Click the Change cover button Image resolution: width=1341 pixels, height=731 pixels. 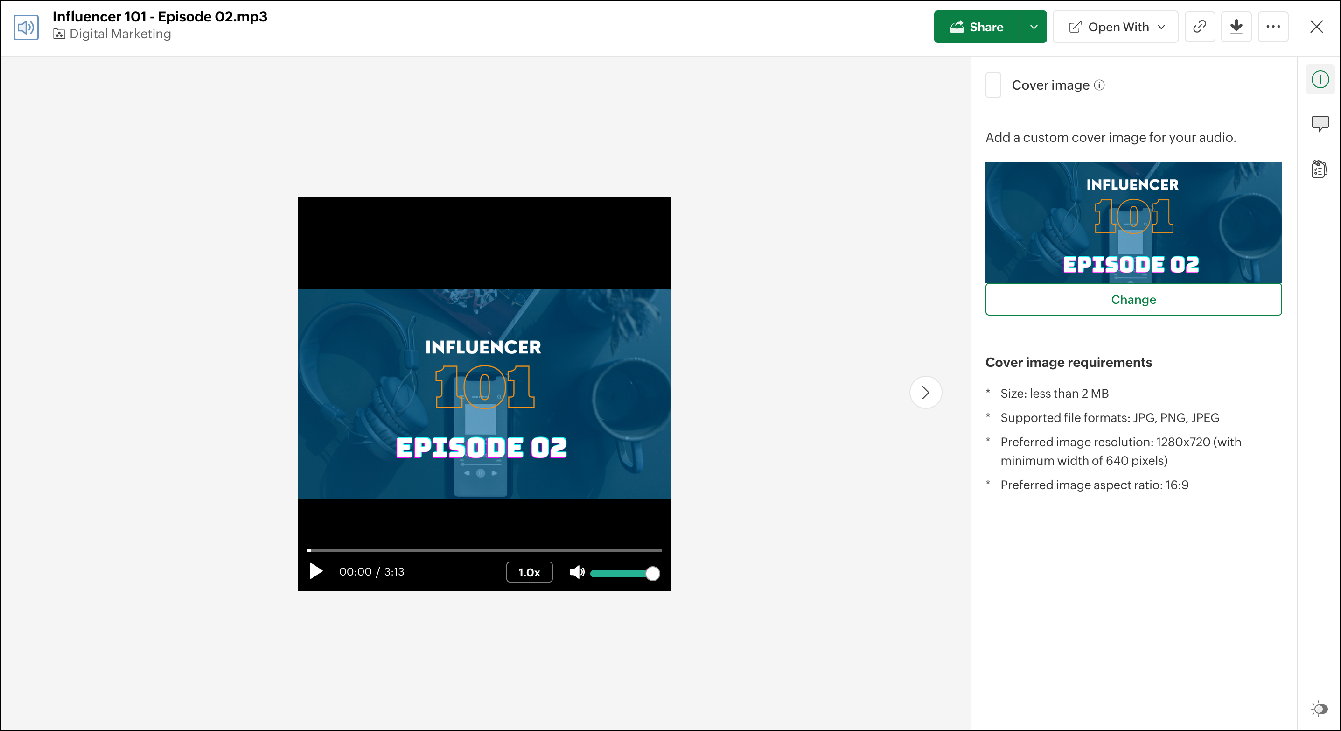(1133, 299)
